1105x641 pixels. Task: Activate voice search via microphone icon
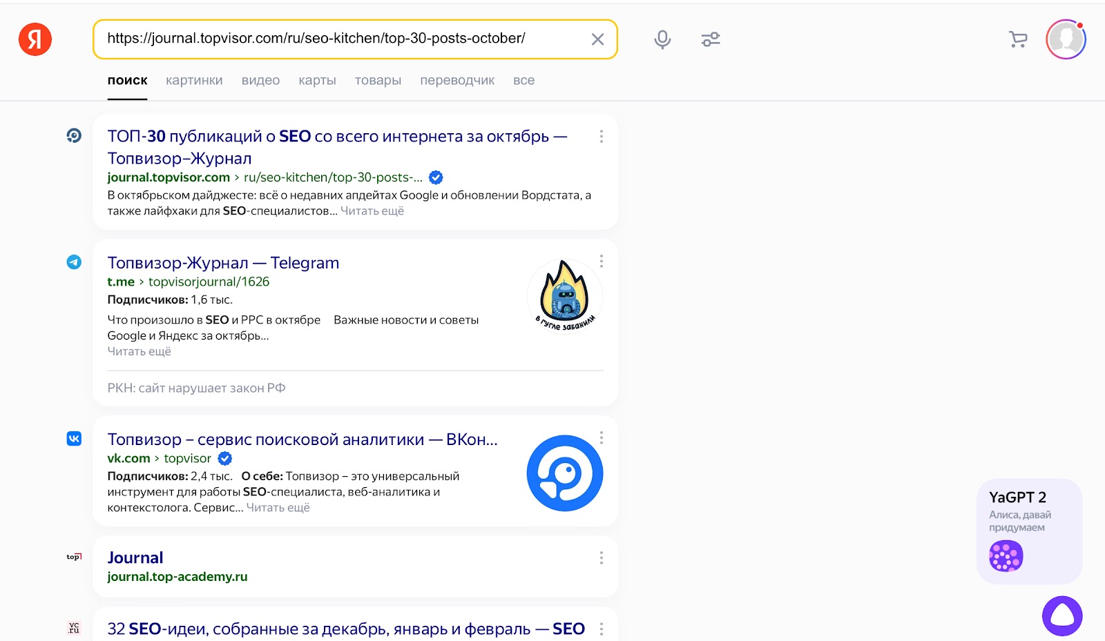662,39
